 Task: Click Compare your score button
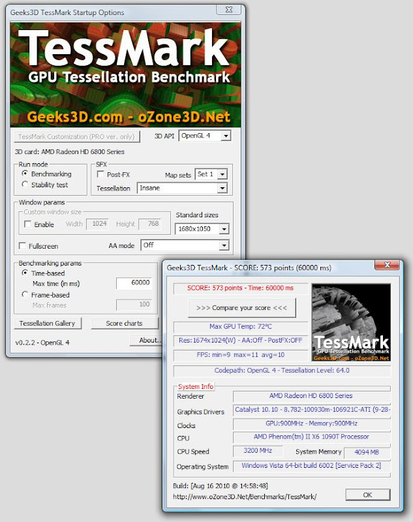pos(241,308)
